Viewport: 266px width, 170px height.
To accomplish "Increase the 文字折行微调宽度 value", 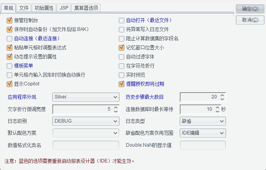I will pos(116,107).
